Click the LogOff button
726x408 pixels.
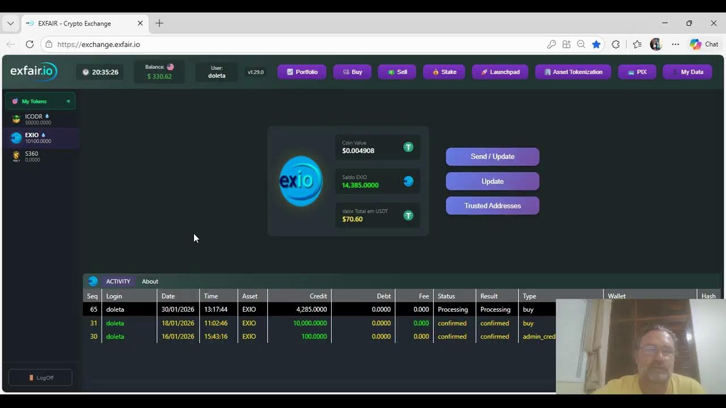(40, 377)
